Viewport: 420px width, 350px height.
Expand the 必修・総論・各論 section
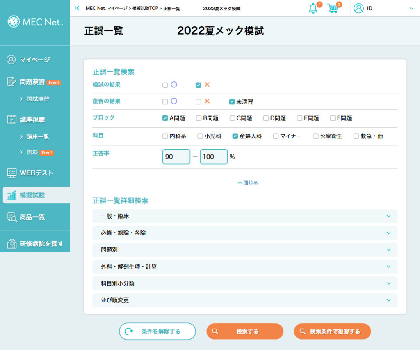tap(245, 233)
